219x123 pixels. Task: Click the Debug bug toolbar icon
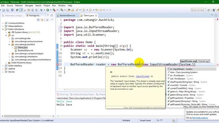[x=41, y=10]
